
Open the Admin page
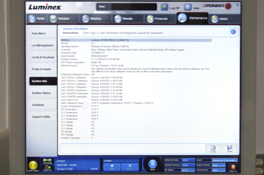[x=224, y=19]
